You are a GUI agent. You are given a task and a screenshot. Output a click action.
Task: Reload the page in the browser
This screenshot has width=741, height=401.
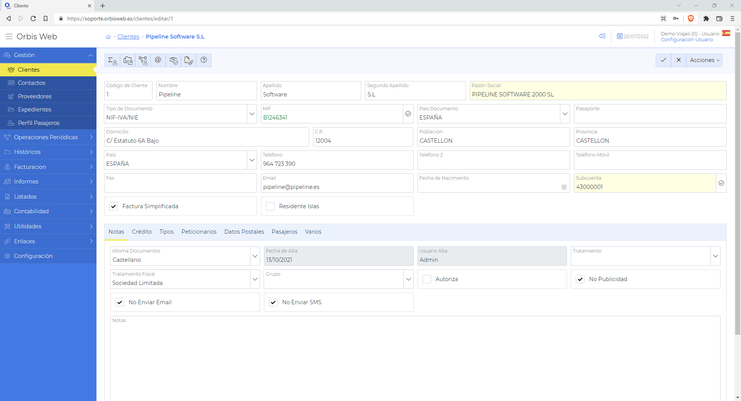point(33,19)
